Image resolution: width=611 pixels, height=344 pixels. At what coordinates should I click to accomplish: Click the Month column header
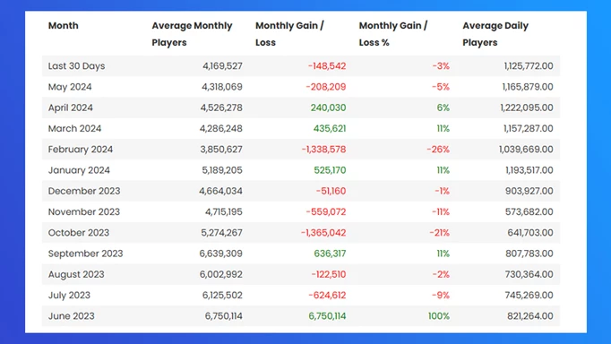click(x=63, y=26)
